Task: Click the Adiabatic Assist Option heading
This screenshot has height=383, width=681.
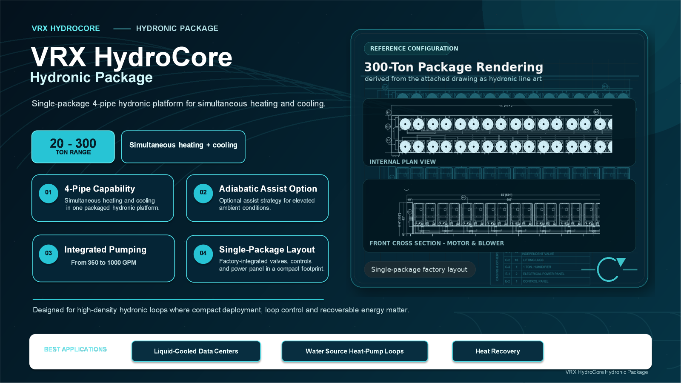Action: tap(268, 189)
